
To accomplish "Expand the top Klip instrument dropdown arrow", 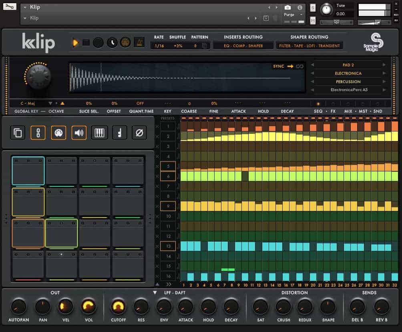I will [x=25, y=8].
